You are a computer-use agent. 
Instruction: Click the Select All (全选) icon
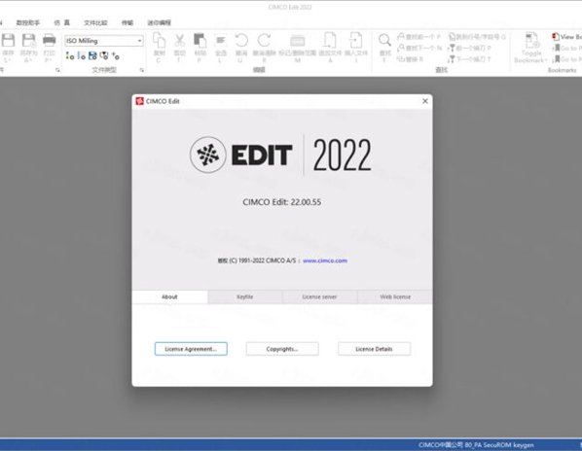click(221, 41)
